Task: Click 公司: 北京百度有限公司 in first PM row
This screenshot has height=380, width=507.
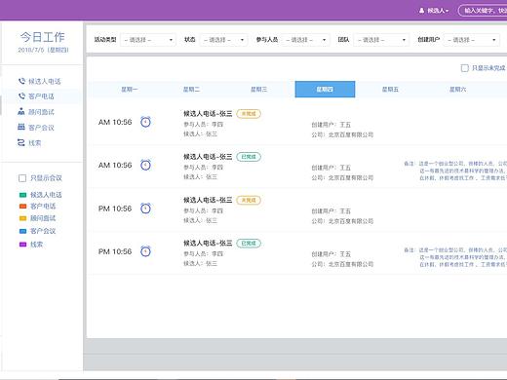Action: coord(342,221)
